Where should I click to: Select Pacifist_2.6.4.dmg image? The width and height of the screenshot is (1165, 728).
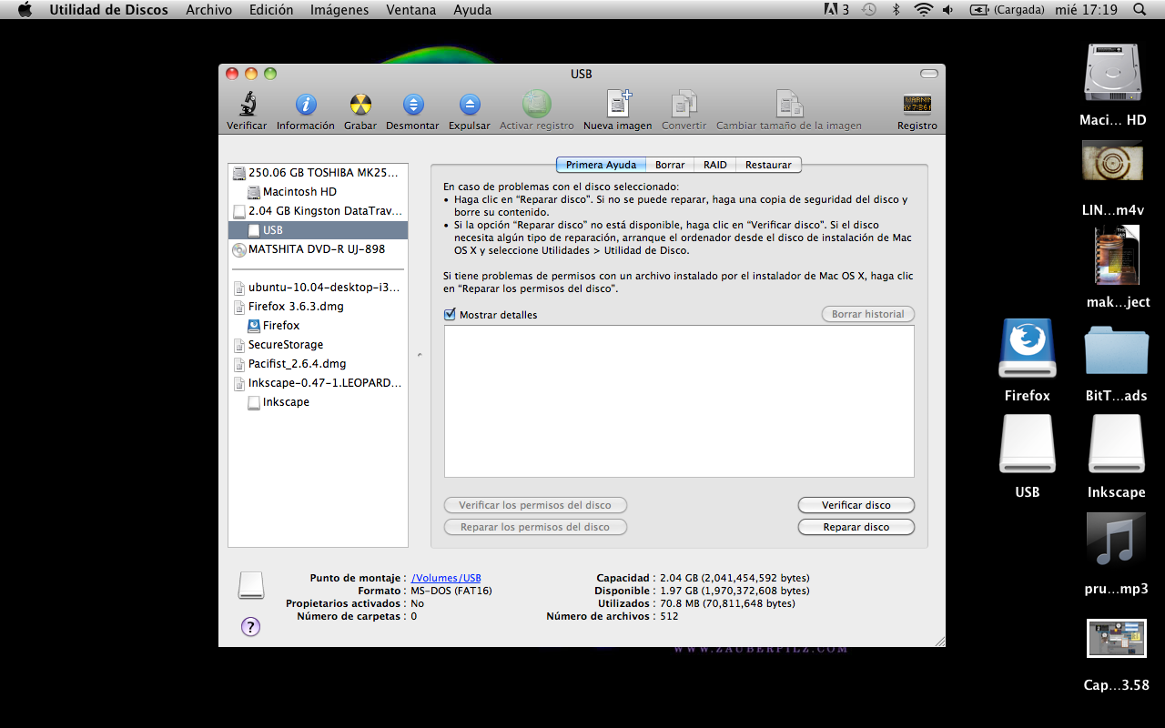[318, 364]
